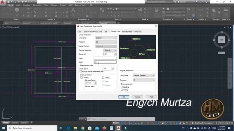Click the Round off stepper arrows
Viewport: 234px width, 131px height.
click(x=115, y=54)
